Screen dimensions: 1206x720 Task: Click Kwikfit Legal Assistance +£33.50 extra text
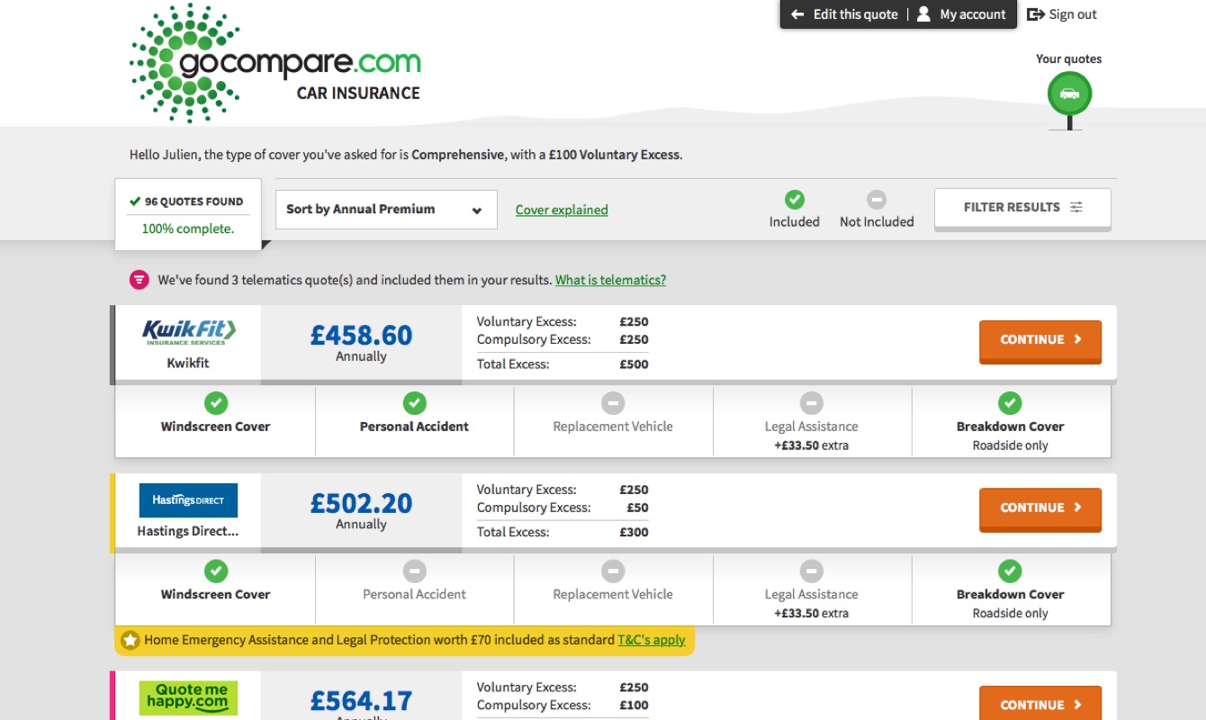pos(811,445)
